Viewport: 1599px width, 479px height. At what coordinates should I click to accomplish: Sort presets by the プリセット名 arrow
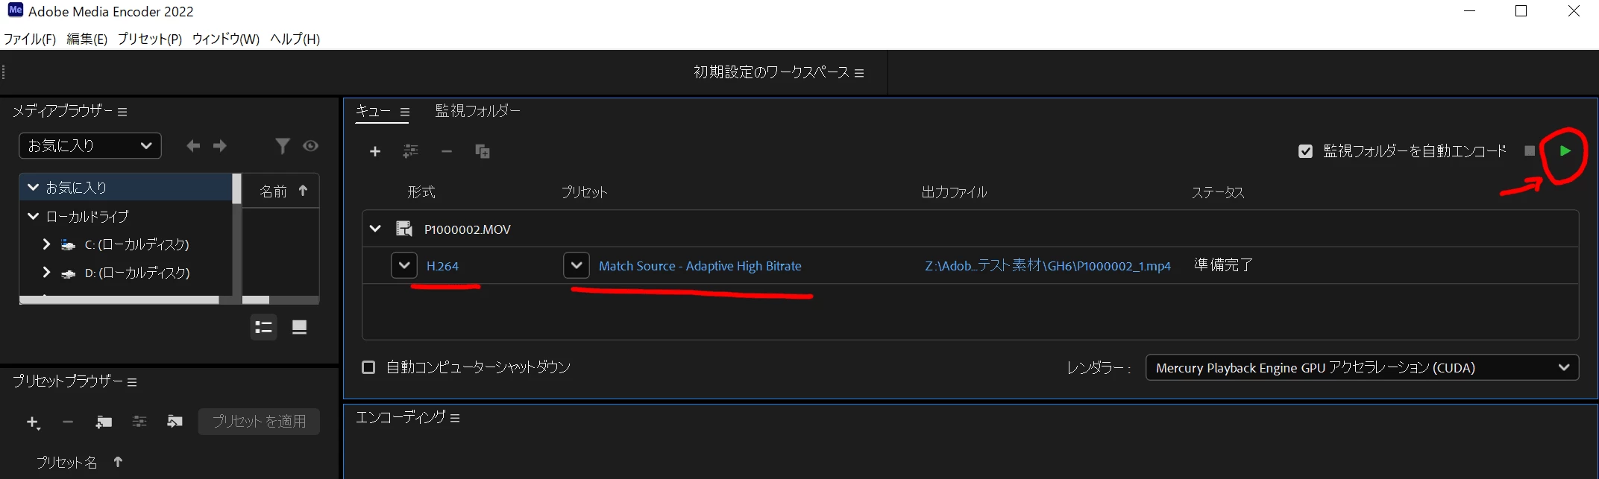[x=118, y=462]
